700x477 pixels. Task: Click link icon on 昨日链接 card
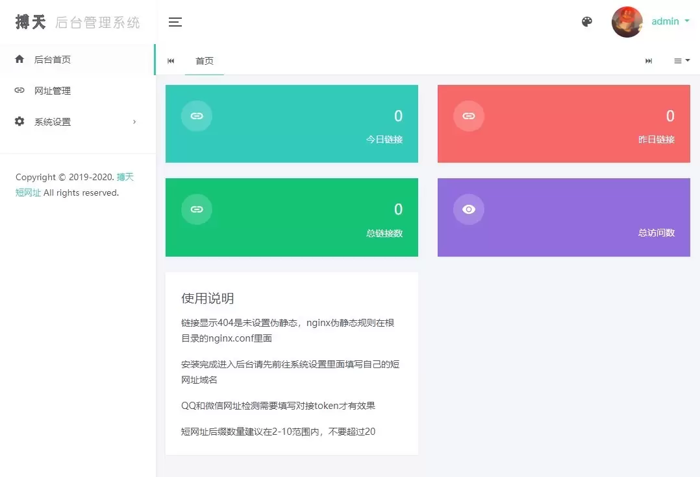(x=469, y=116)
